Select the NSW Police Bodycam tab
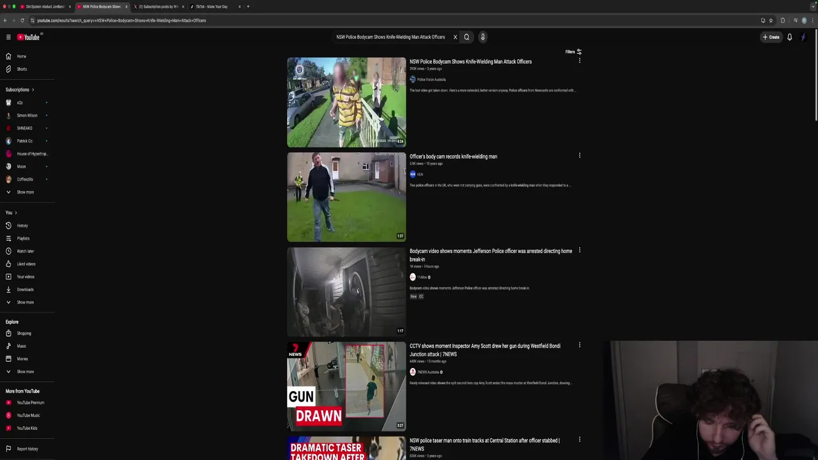The height and width of the screenshot is (460, 818). [101, 6]
